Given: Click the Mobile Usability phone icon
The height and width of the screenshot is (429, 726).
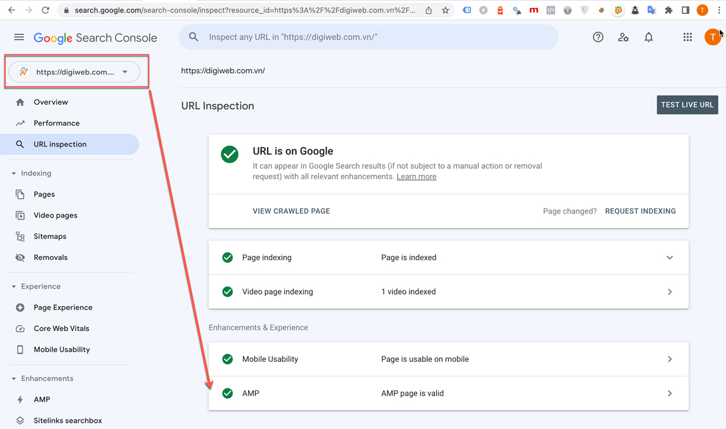Looking at the screenshot, I should 20,350.
